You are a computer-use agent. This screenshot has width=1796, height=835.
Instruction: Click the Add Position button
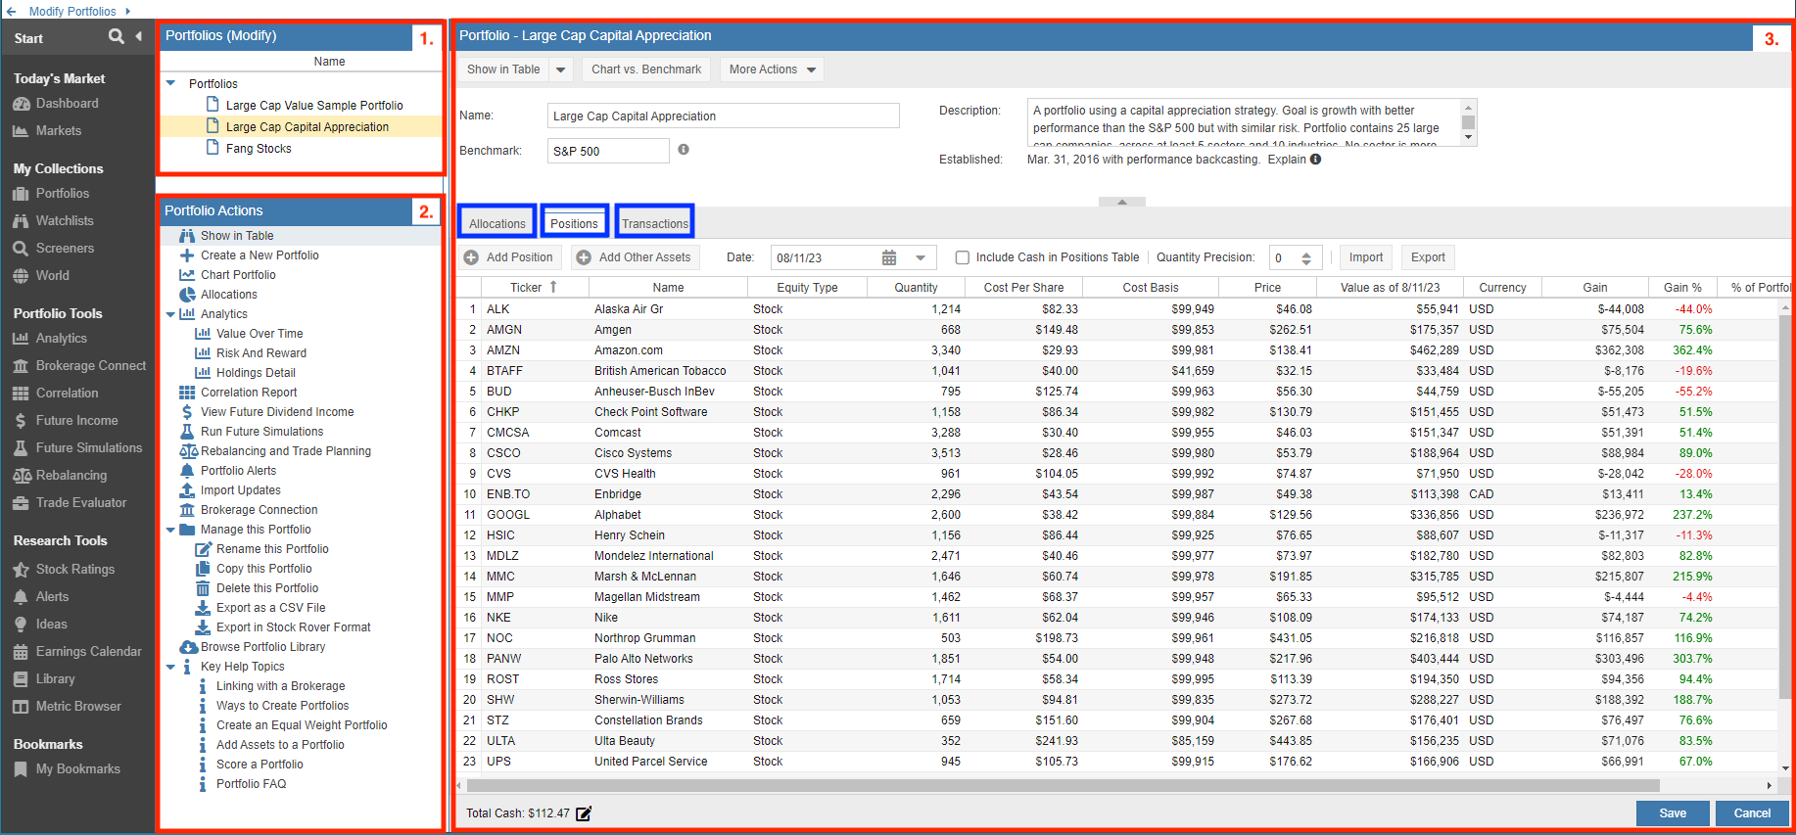tap(509, 257)
